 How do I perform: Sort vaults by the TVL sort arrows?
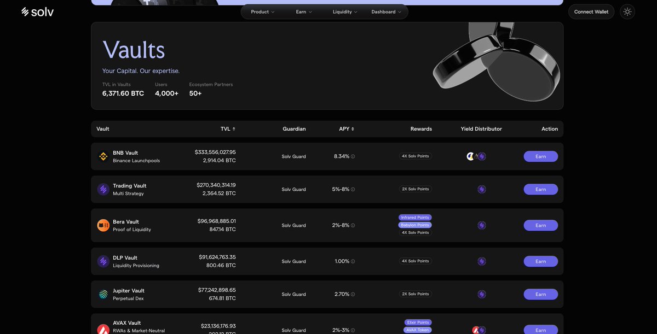pyautogui.click(x=234, y=129)
